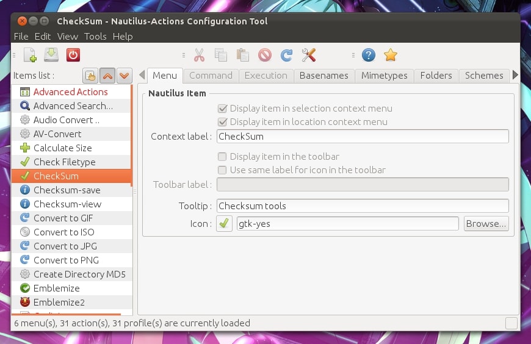Click the green check icon preview button
The image size is (531, 344).
point(224,223)
